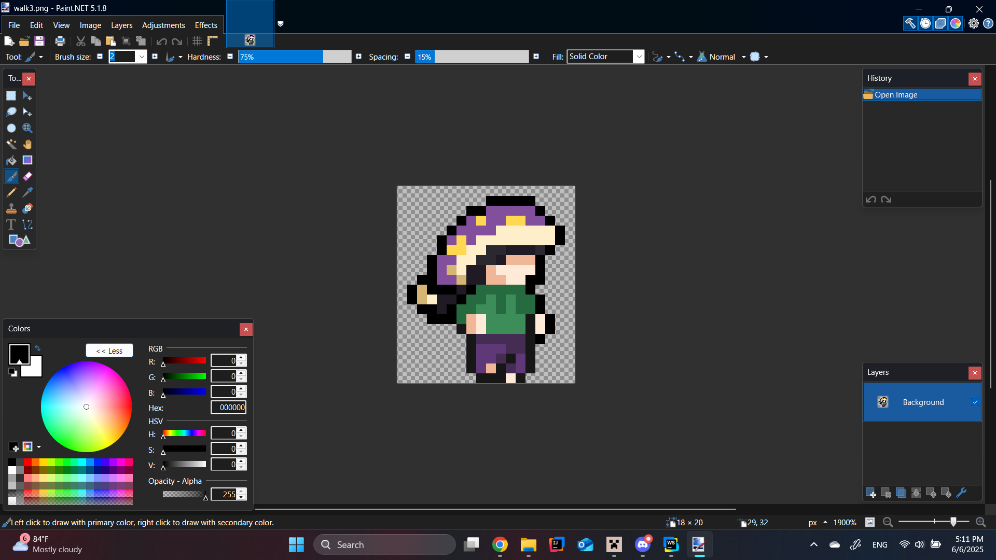Open the Tool chooser dropdown arrow

coord(41,57)
